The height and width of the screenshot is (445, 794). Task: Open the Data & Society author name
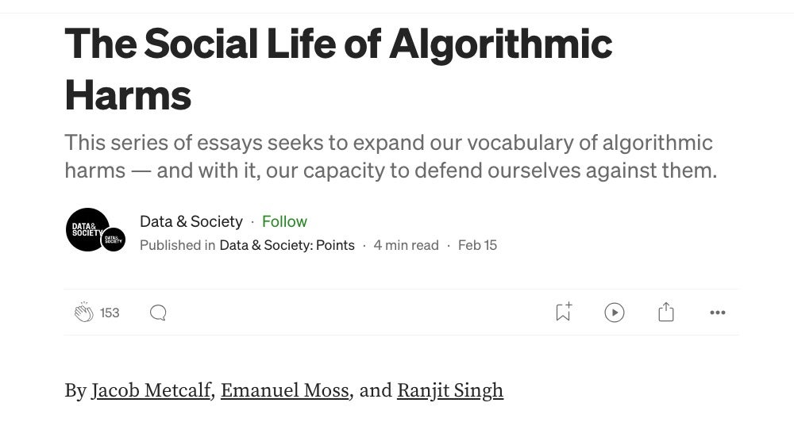191,221
